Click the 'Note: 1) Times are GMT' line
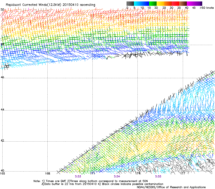Image resolution: width=215 pixels, height=189 pixels. [x=90, y=181]
